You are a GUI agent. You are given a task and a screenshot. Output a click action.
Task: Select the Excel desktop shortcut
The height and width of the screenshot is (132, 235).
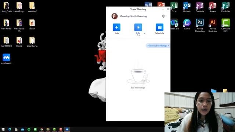174,7
